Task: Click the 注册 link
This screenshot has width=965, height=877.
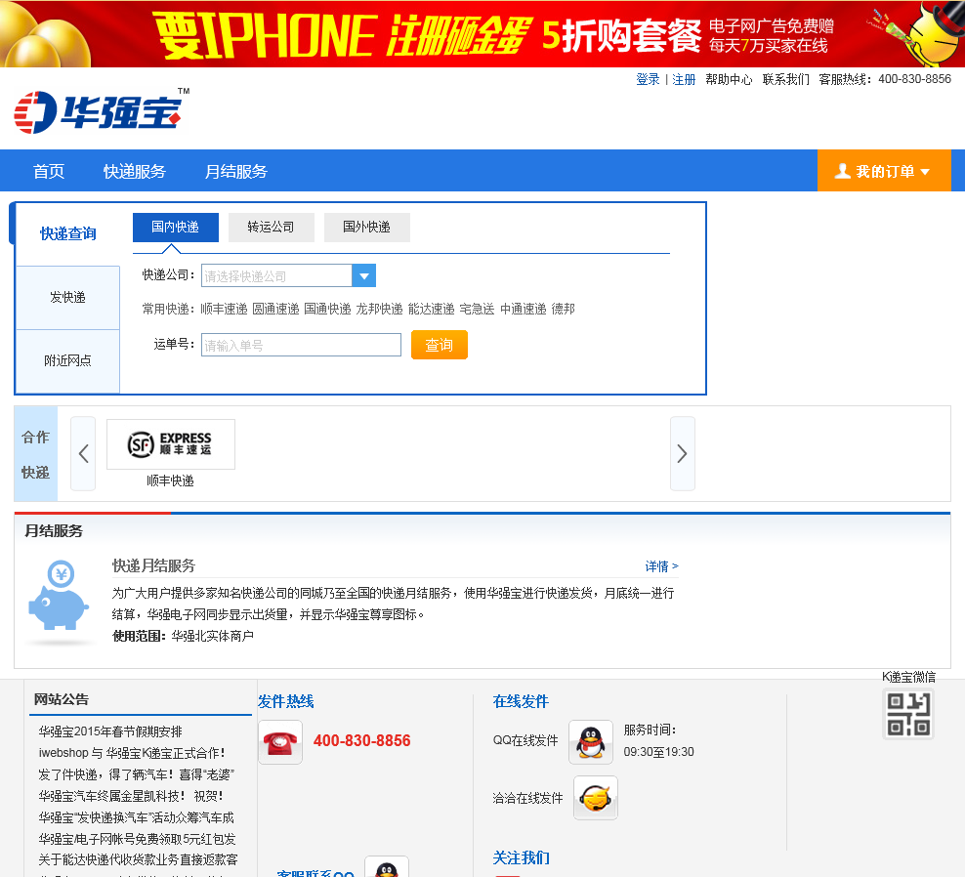Action: [684, 79]
